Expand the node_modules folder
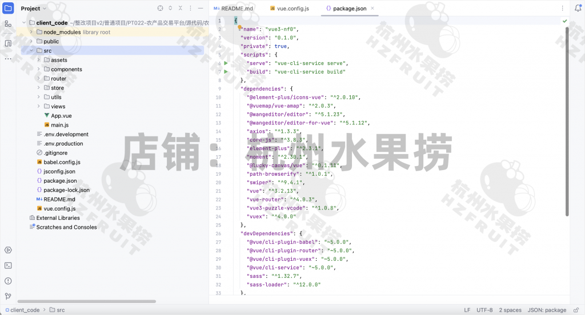This screenshot has width=585, height=315. (31, 32)
